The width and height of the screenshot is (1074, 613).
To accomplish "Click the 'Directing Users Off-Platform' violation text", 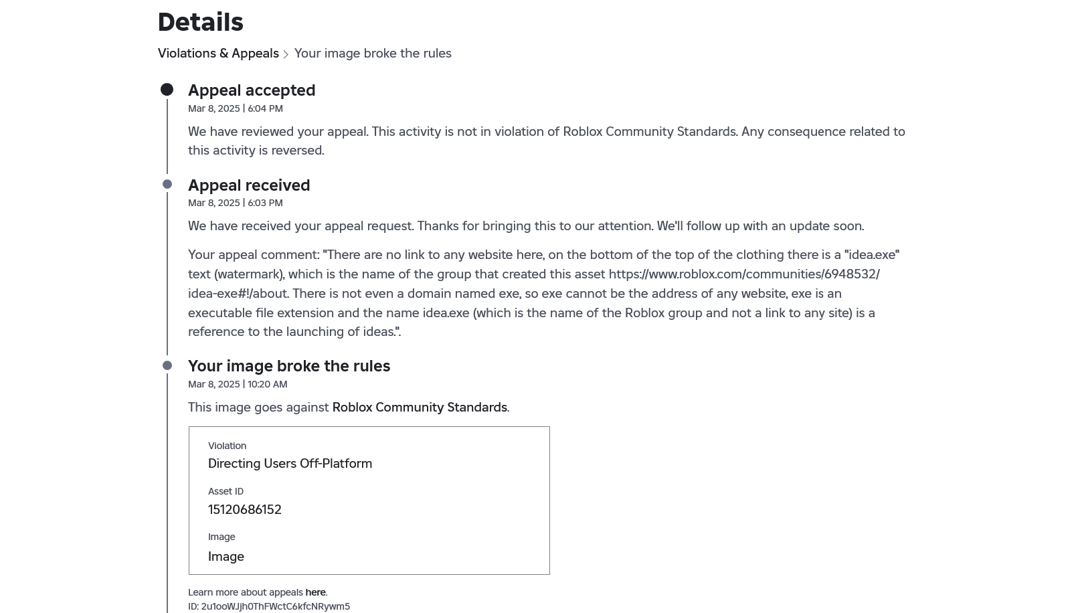I will [290, 464].
